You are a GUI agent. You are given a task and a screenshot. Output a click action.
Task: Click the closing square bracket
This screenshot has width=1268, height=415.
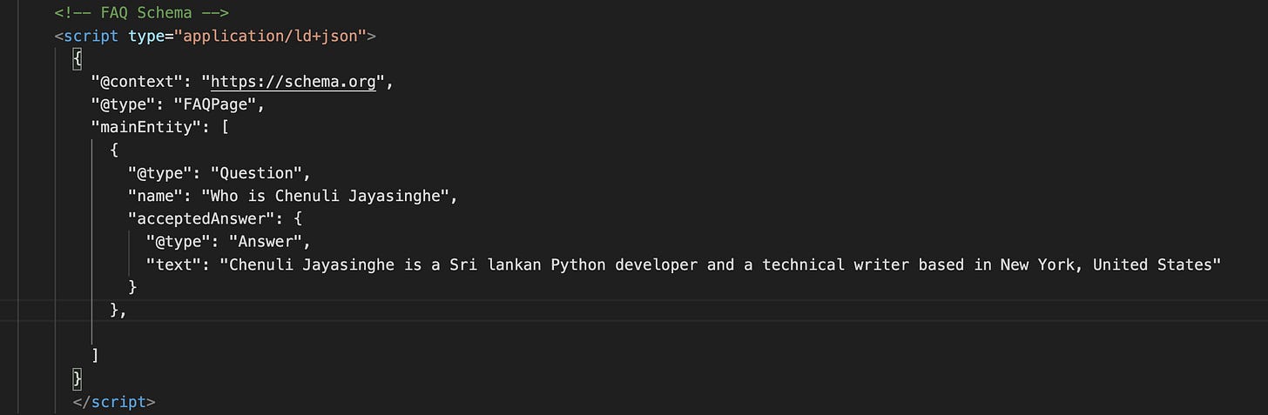click(94, 354)
